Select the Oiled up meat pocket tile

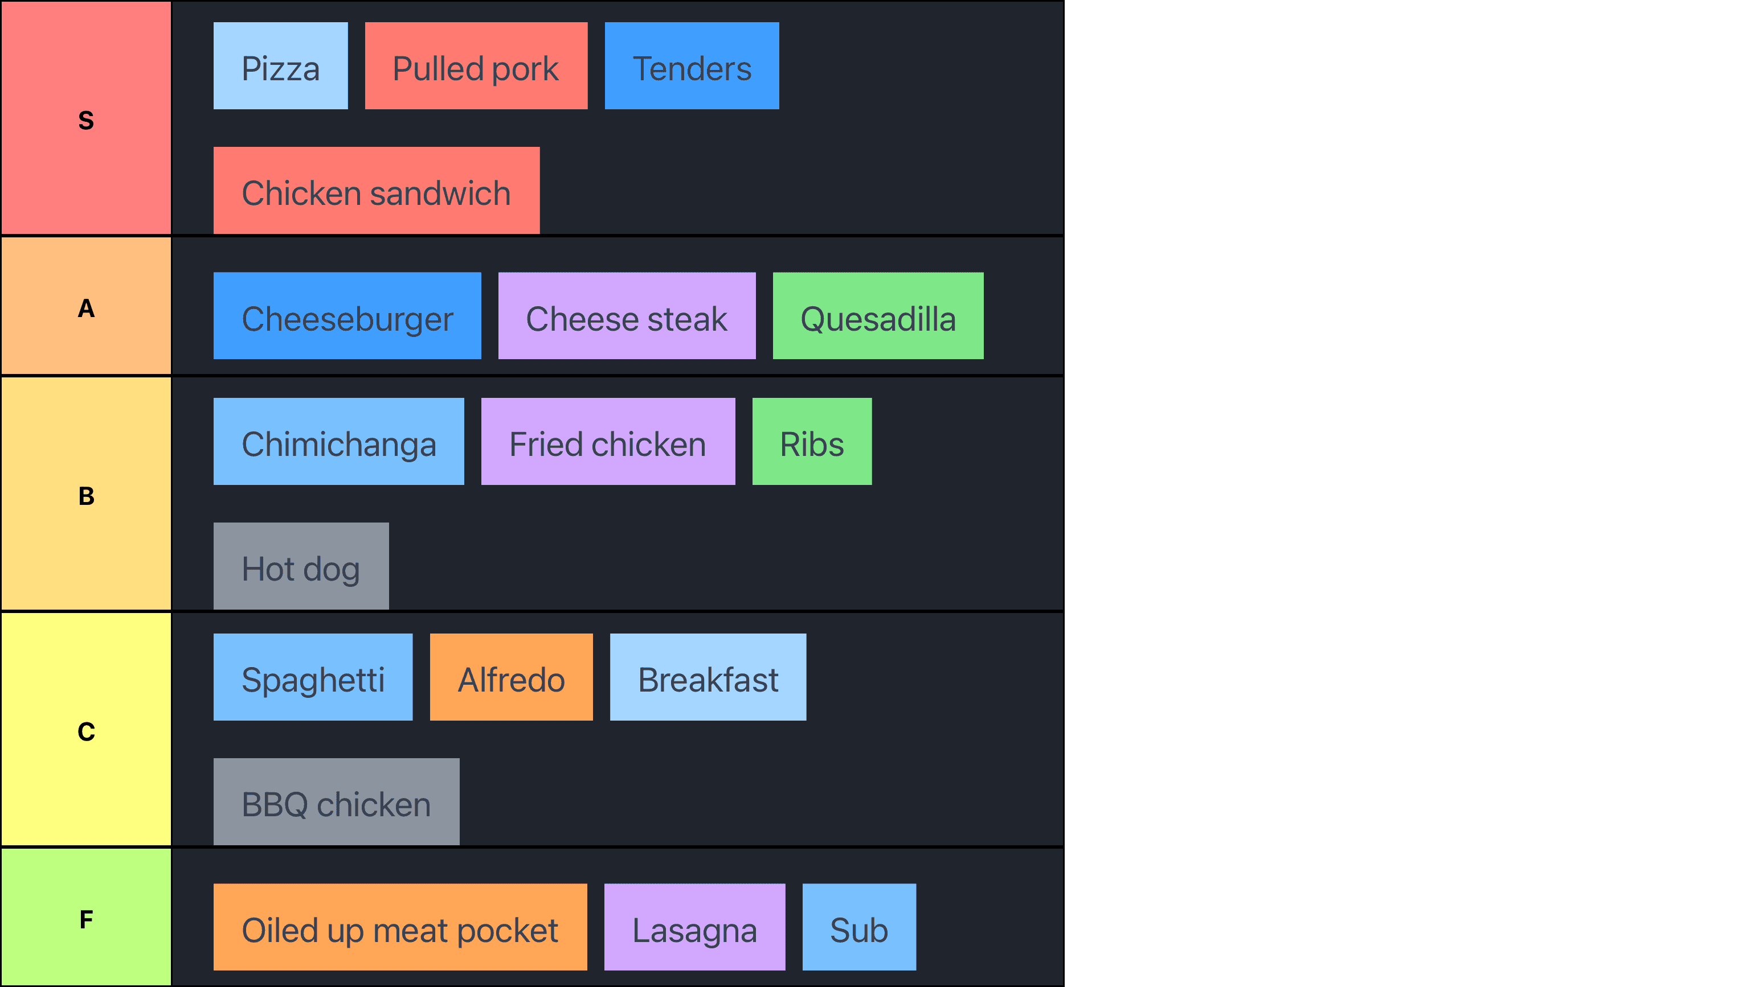point(399,927)
